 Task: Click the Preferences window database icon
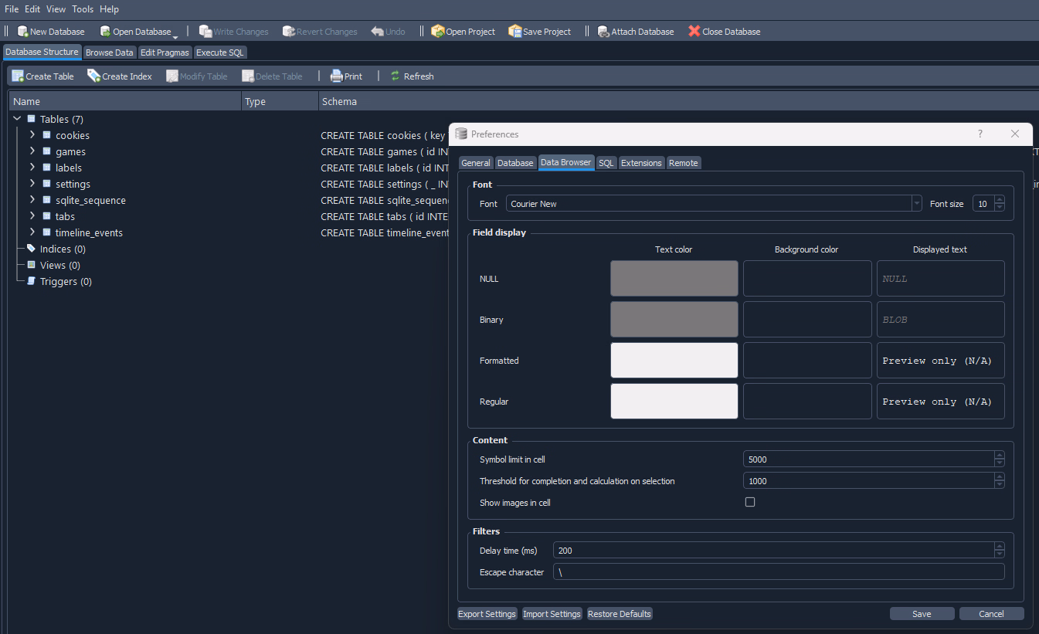(461, 134)
